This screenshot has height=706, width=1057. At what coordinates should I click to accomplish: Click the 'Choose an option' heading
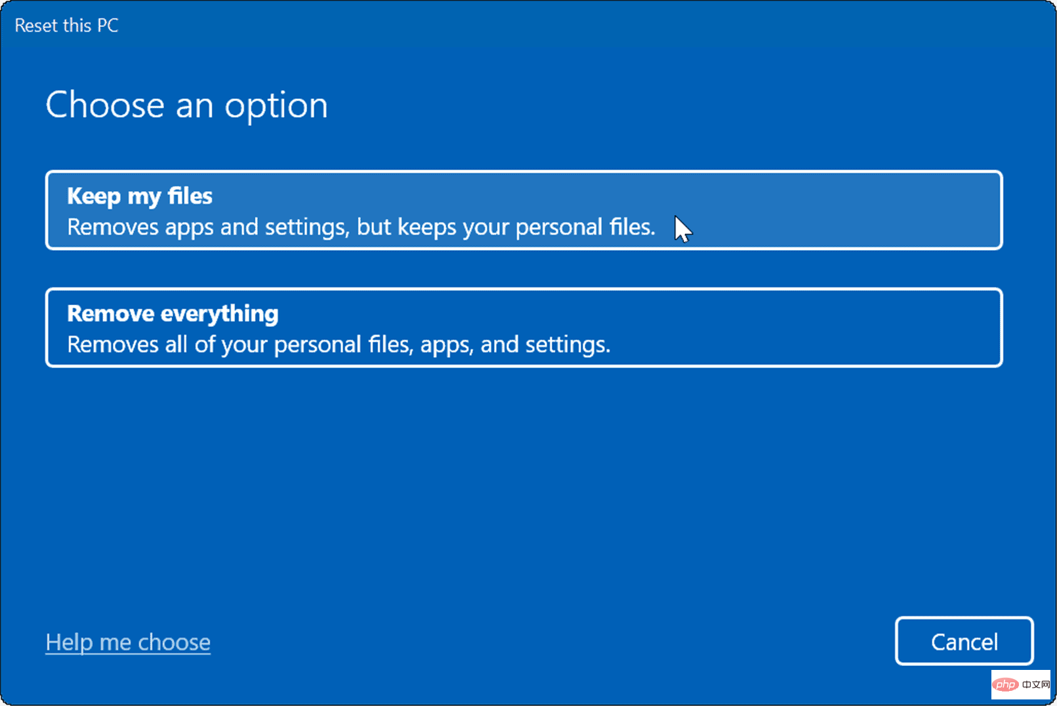pyautogui.click(x=187, y=106)
